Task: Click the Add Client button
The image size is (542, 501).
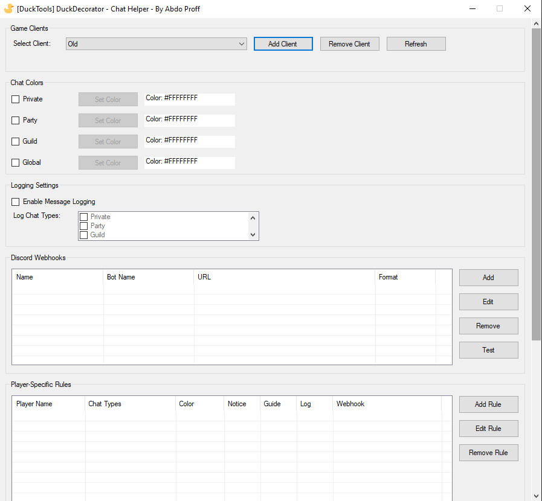Action: (283, 43)
